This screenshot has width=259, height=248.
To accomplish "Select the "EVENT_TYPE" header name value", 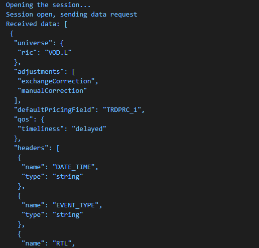I will [x=76, y=205].
